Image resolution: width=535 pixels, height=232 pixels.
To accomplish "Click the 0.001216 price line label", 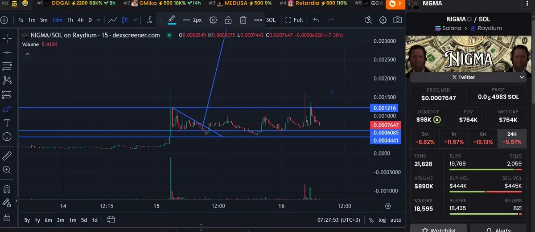I will [x=384, y=108].
